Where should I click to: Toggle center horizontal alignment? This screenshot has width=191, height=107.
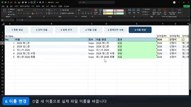[49, 13]
